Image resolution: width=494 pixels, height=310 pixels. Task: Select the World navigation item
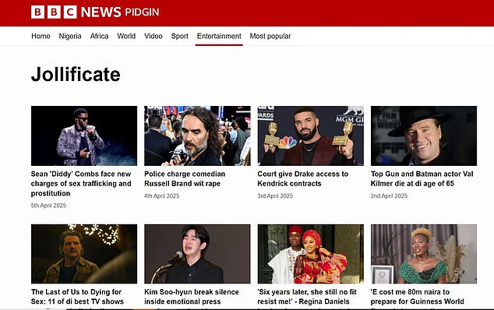(126, 37)
